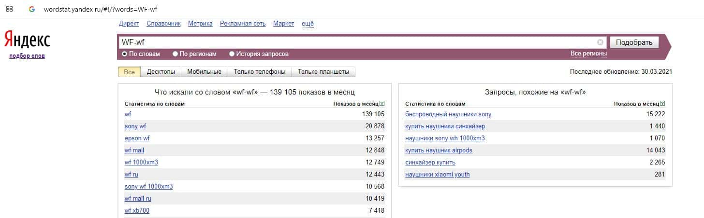Expand the 'ещё' services menu
Image resolution: width=704 pixels, height=218 pixels.
point(308,24)
